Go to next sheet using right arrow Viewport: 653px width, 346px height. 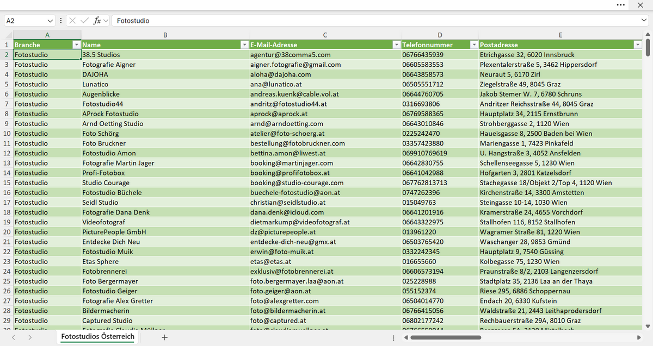30,337
